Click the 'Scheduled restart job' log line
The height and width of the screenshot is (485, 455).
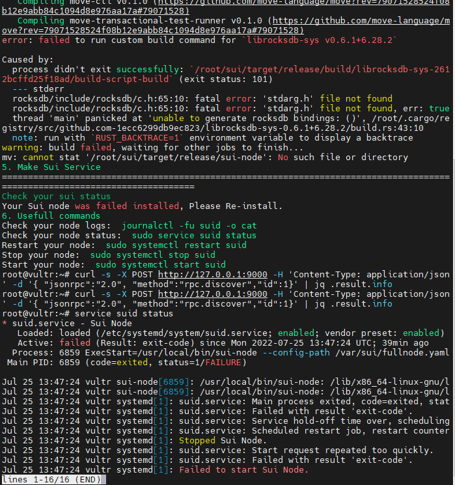[225, 431]
